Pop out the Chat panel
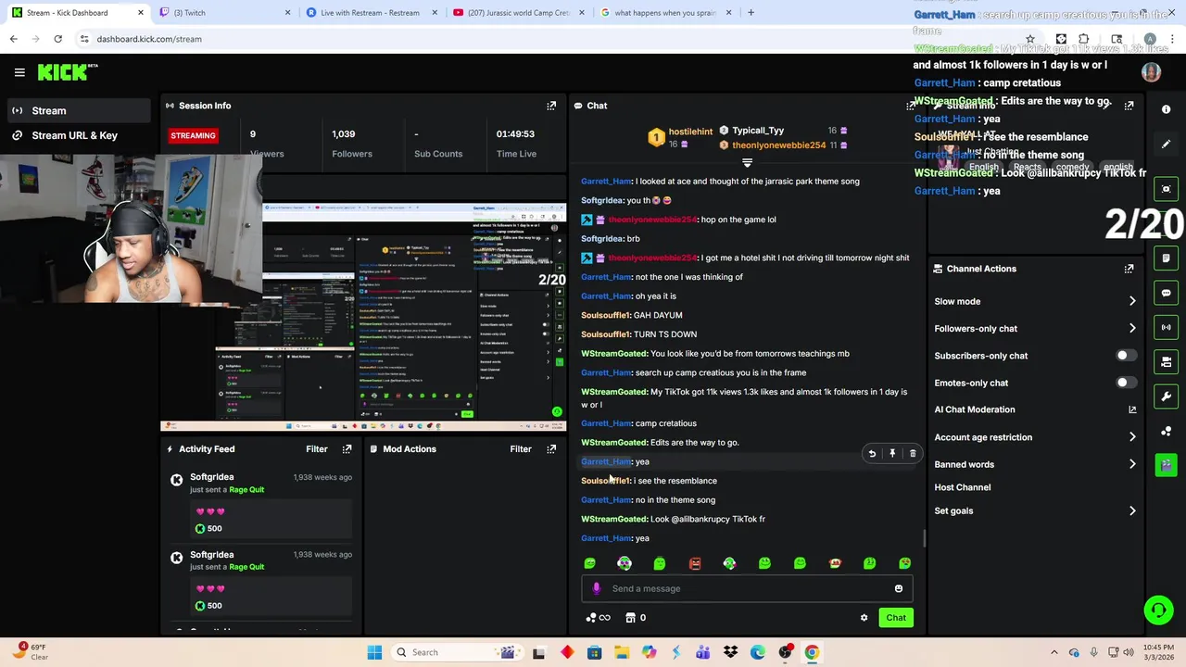Viewport: 1186px width, 667px height. pos(910,106)
